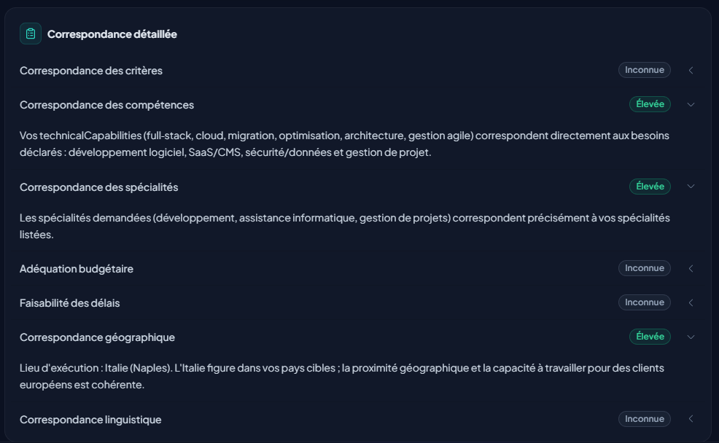Select the Correspondance linguistique row label
This screenshot has height=443, width=719.
[x=90, y=420]
